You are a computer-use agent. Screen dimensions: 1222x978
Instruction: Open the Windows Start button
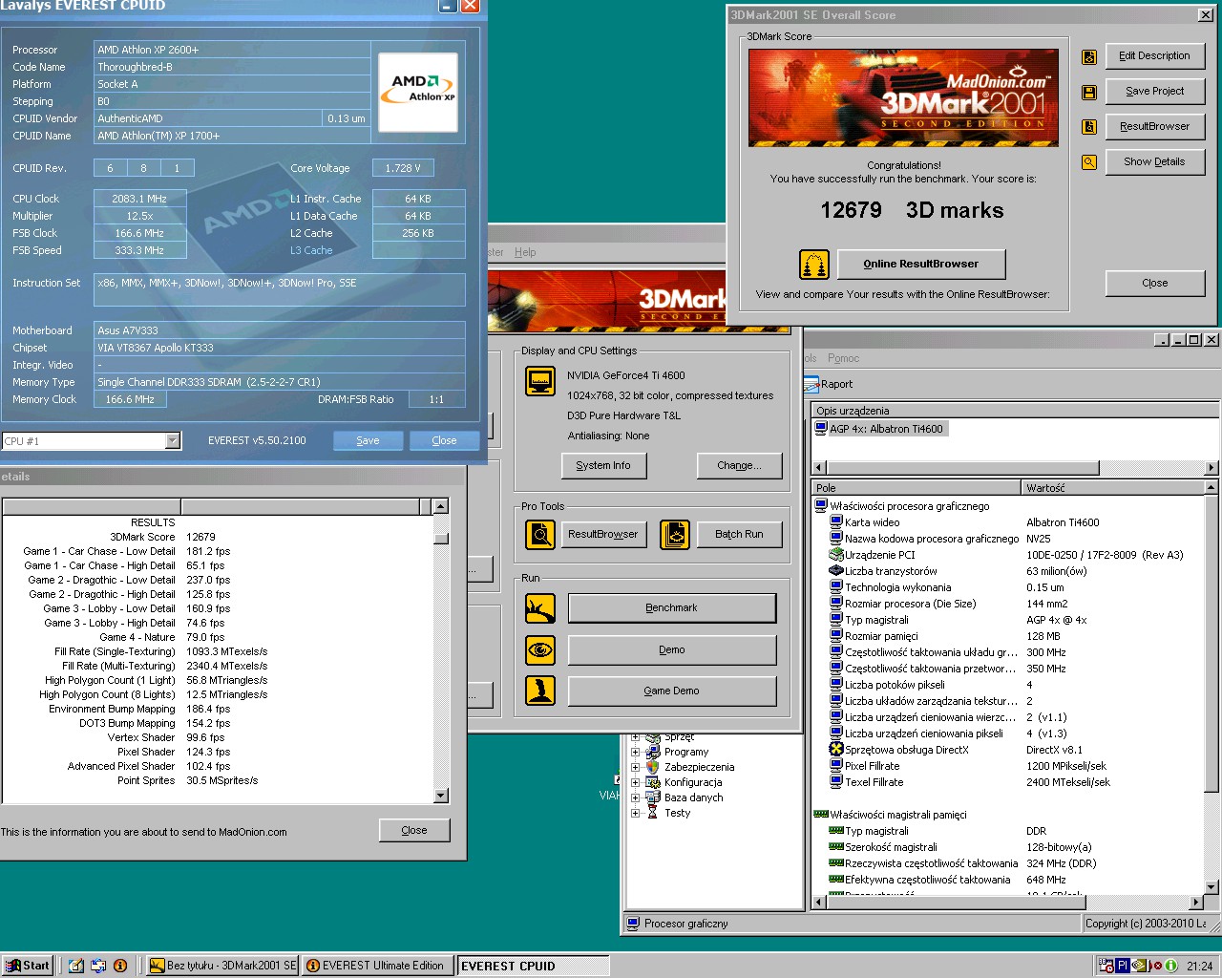(28, 966)
